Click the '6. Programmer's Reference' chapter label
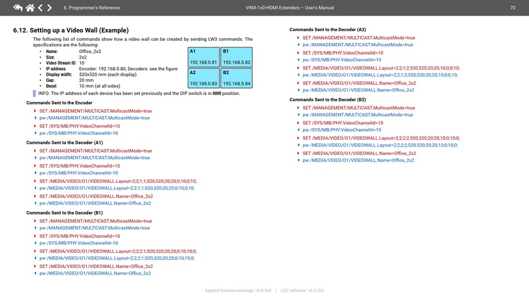The height and width of the screenshot is (297, 529). 92,8
